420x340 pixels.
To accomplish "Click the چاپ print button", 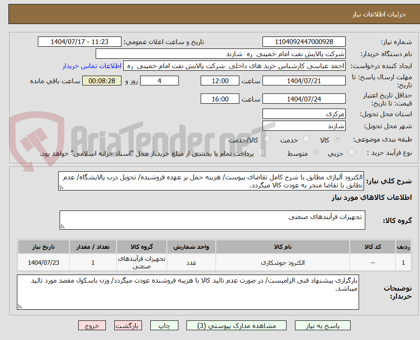I will [164, 325].
